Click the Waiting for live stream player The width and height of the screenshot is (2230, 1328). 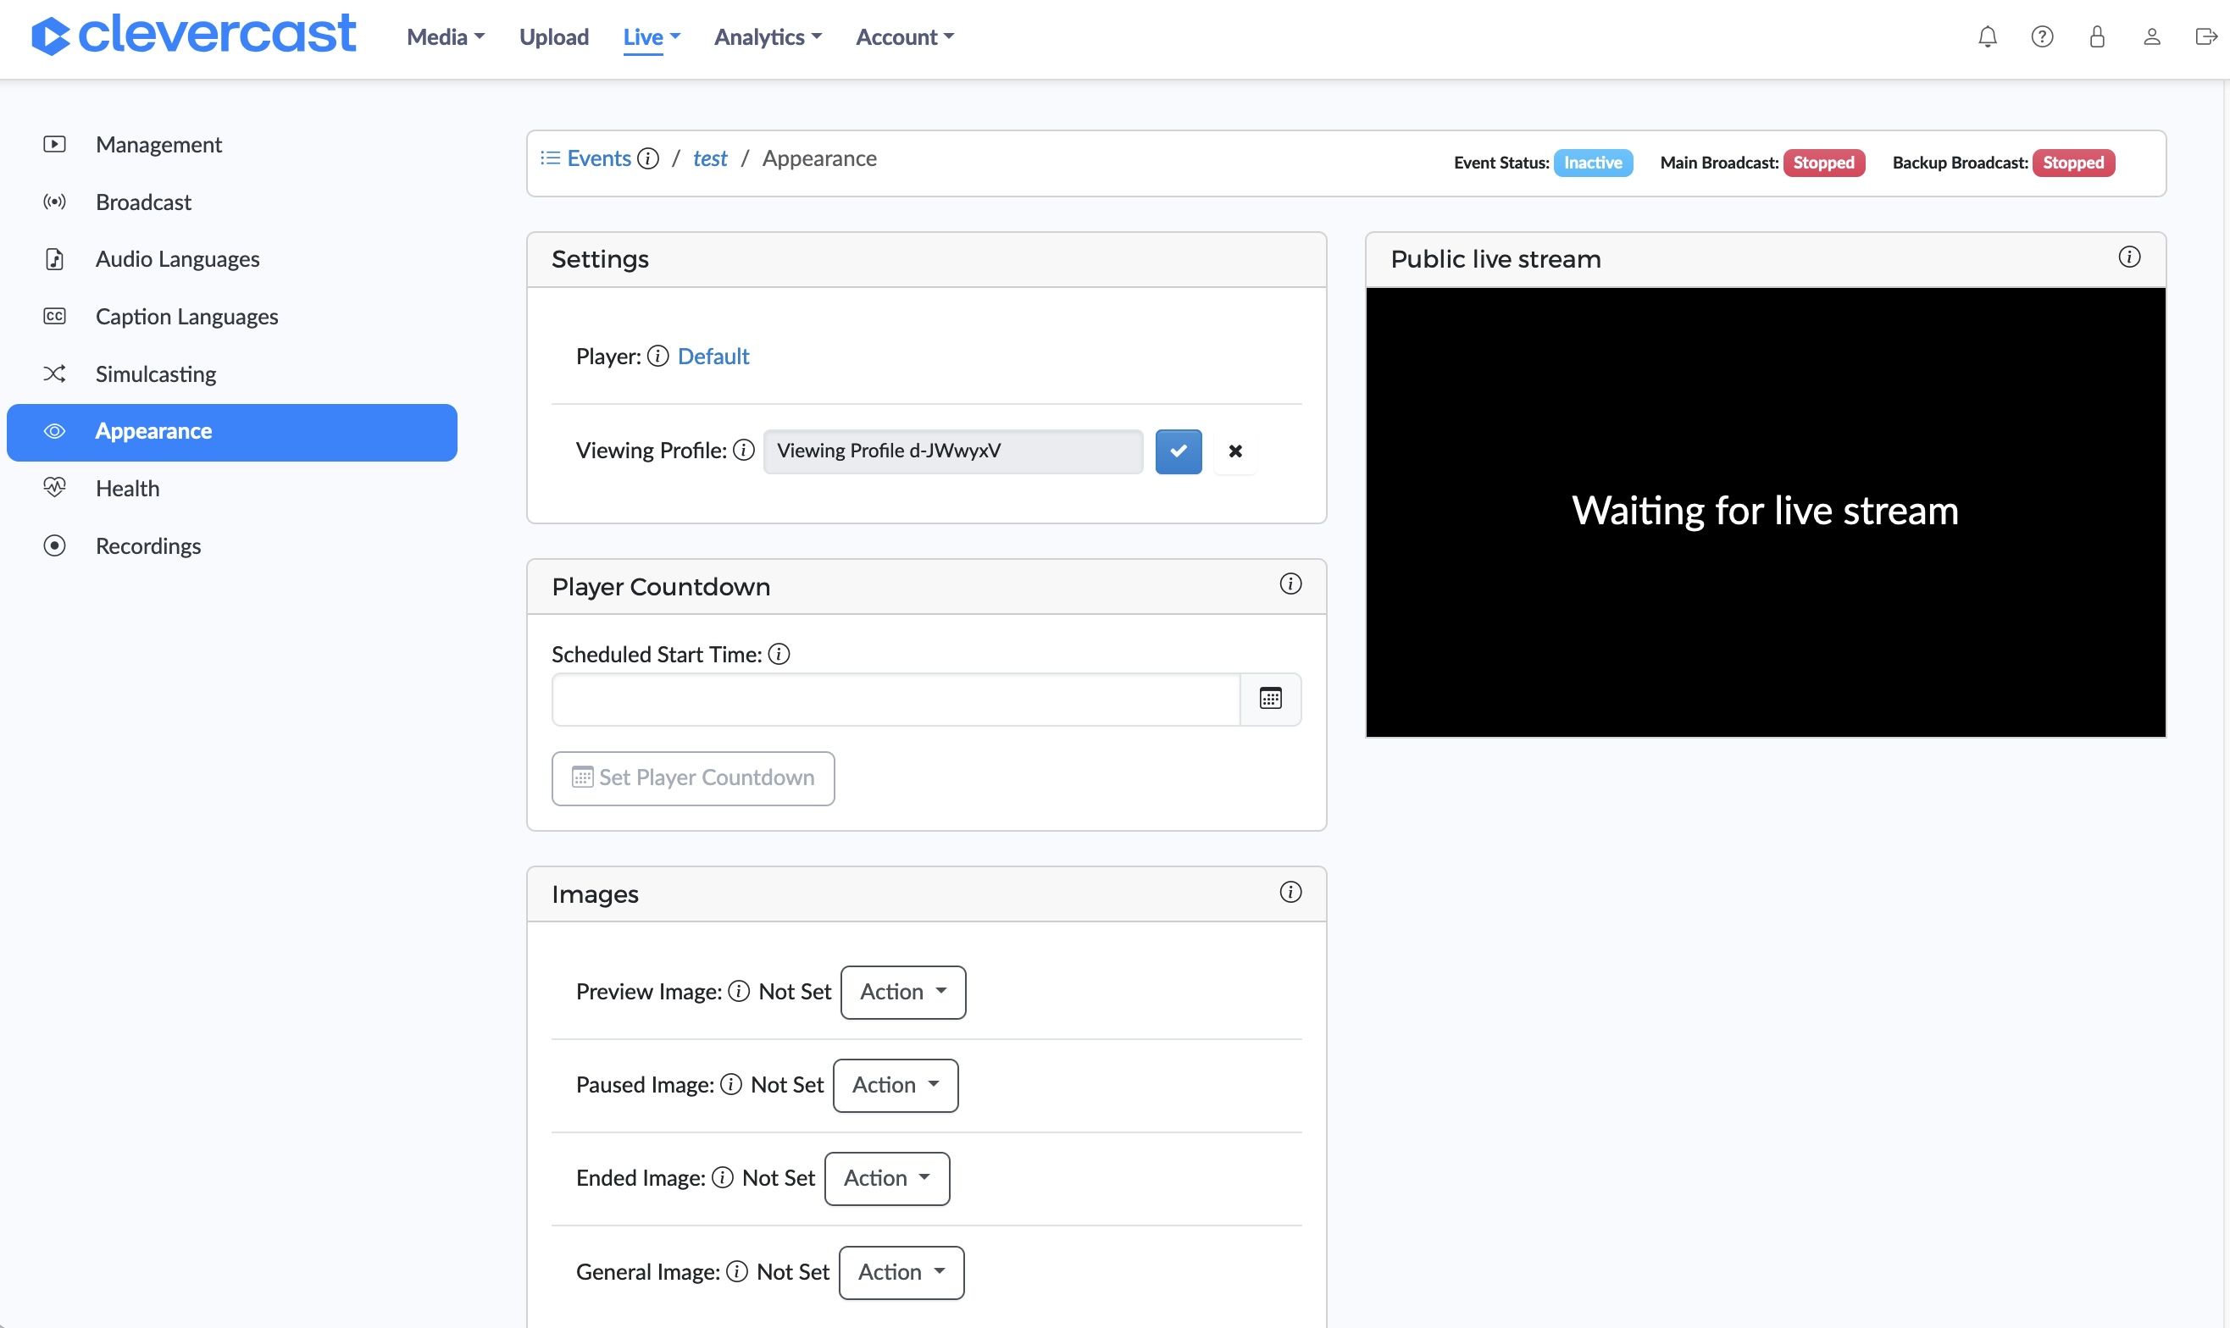click(x=1766, y=512)
